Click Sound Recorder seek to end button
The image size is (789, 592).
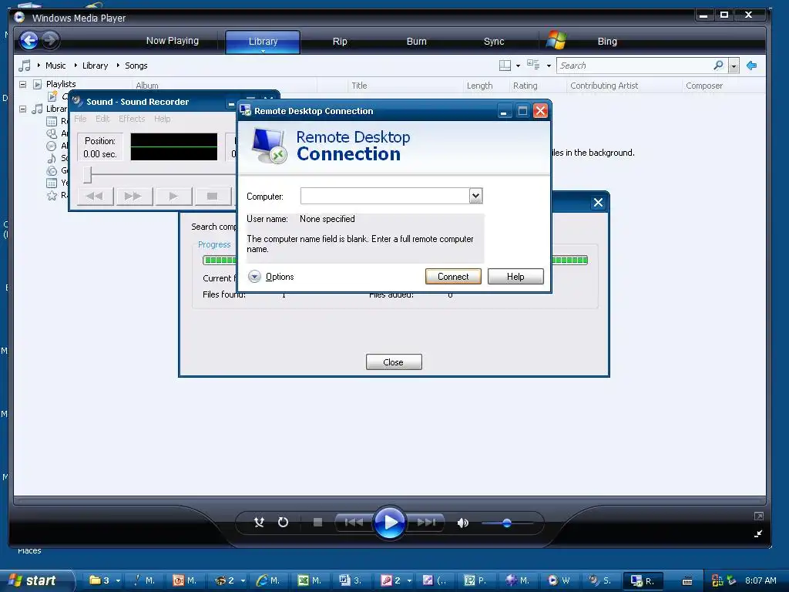pyautogui.click(x=134, y=197)
